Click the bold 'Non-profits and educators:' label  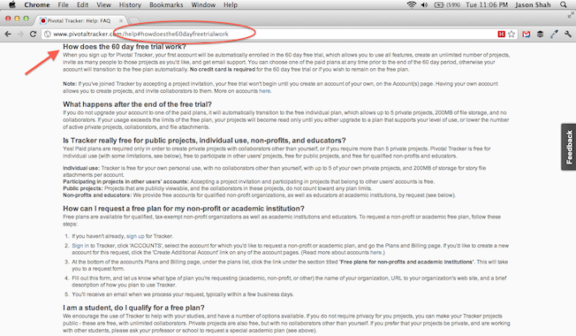click(97, 195)
